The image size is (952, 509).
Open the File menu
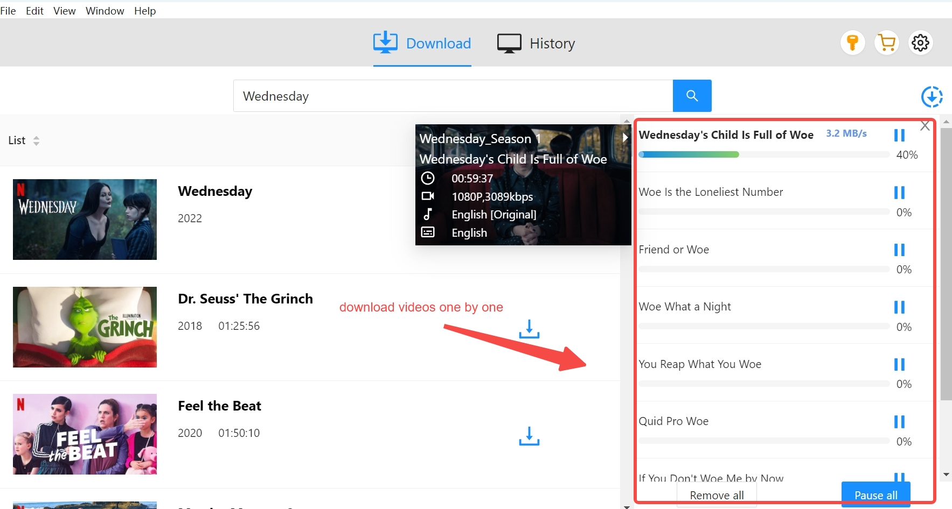[8, 11]
